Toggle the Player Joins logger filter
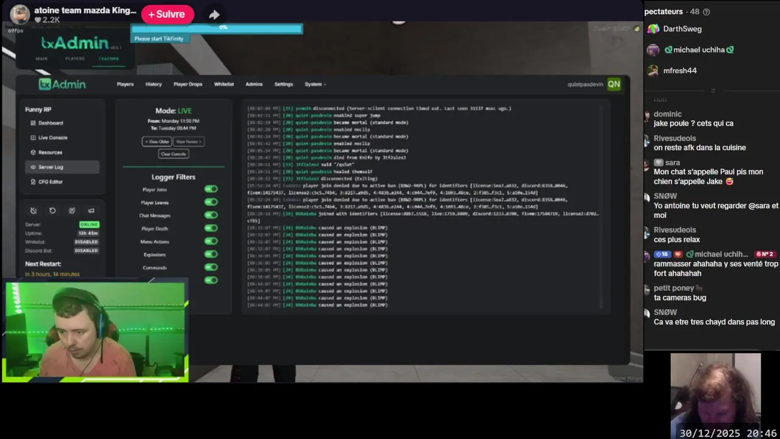This screenshot has height=439, width=780. [x=211, y=189]
